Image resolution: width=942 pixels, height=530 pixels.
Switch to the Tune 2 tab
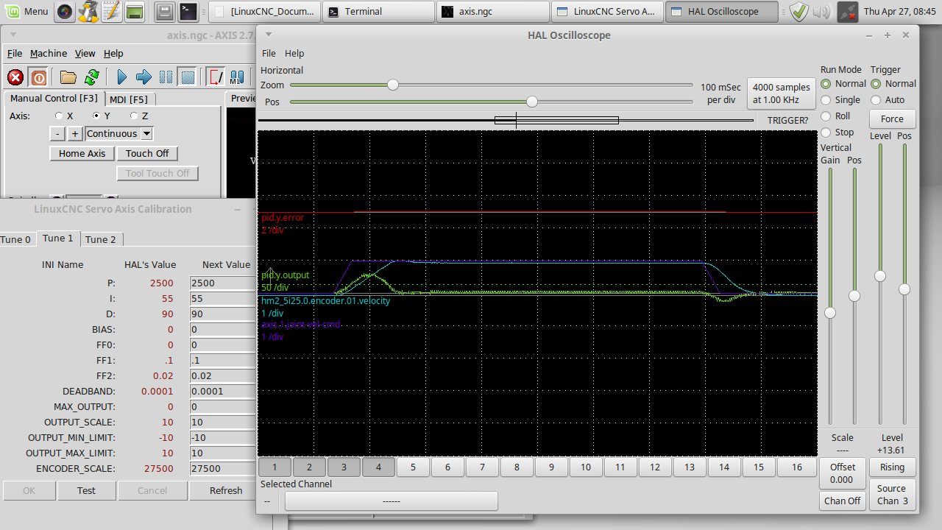(101, 239)
